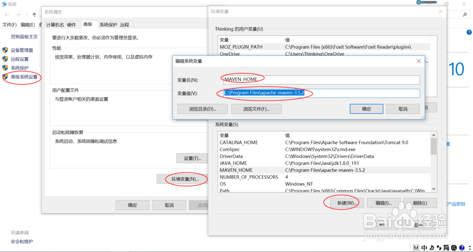The height and width of the screenshot is (252, 473).
Task: Select CATALINA_HOME system variable row
Action: tap(324, 142)
